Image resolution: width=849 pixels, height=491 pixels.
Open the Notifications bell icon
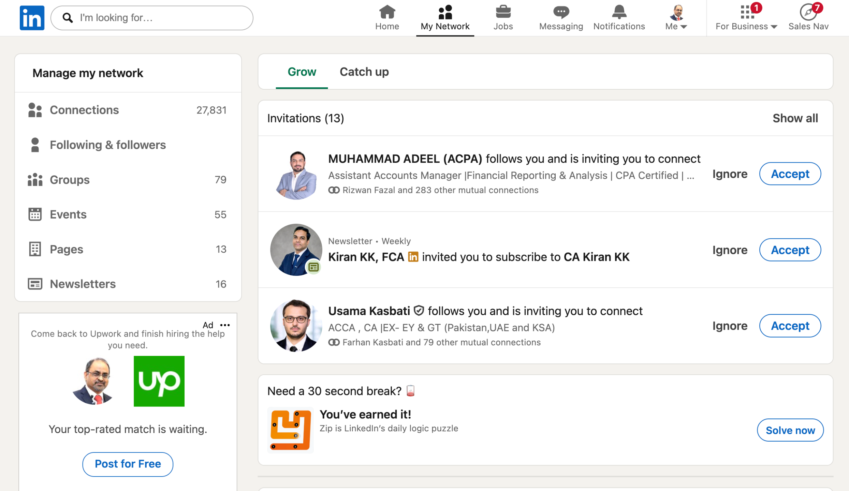coord(619,12)
